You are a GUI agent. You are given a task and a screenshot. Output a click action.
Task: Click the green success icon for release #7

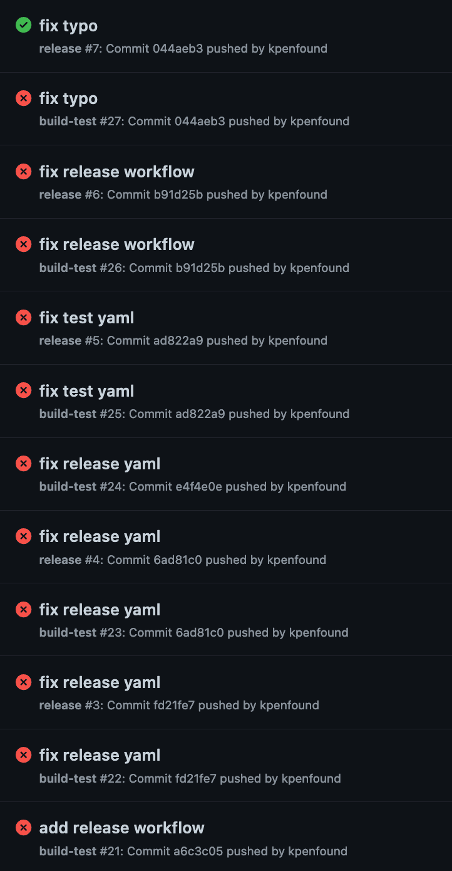pos(23,26)
